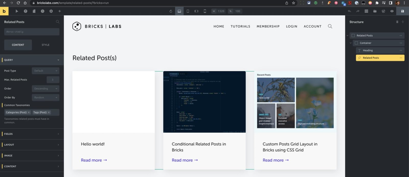
Task: Switch to mobile portrait preview
Action: coord(205,11)
